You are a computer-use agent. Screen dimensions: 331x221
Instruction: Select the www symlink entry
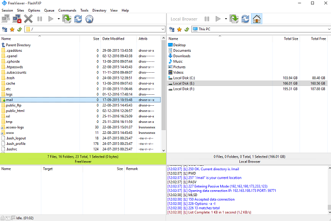[x=8, y=133]
